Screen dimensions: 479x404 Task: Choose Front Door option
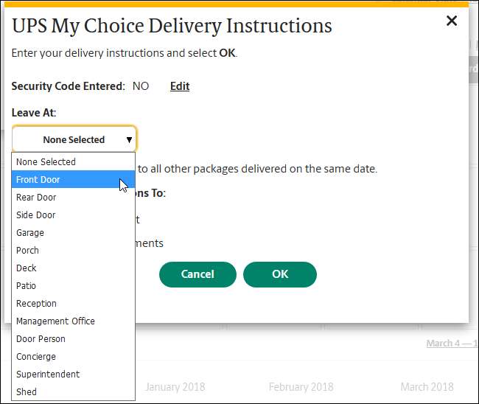(38, 179)
